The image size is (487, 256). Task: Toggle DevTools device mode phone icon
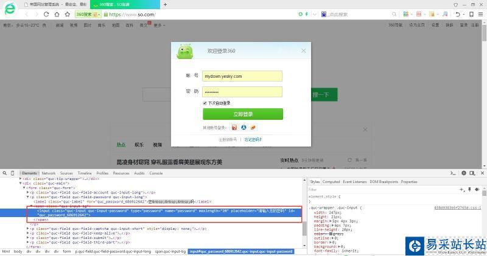tap(12, 173)
